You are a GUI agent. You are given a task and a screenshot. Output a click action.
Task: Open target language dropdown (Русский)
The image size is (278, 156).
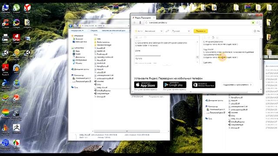coord(181,31)
